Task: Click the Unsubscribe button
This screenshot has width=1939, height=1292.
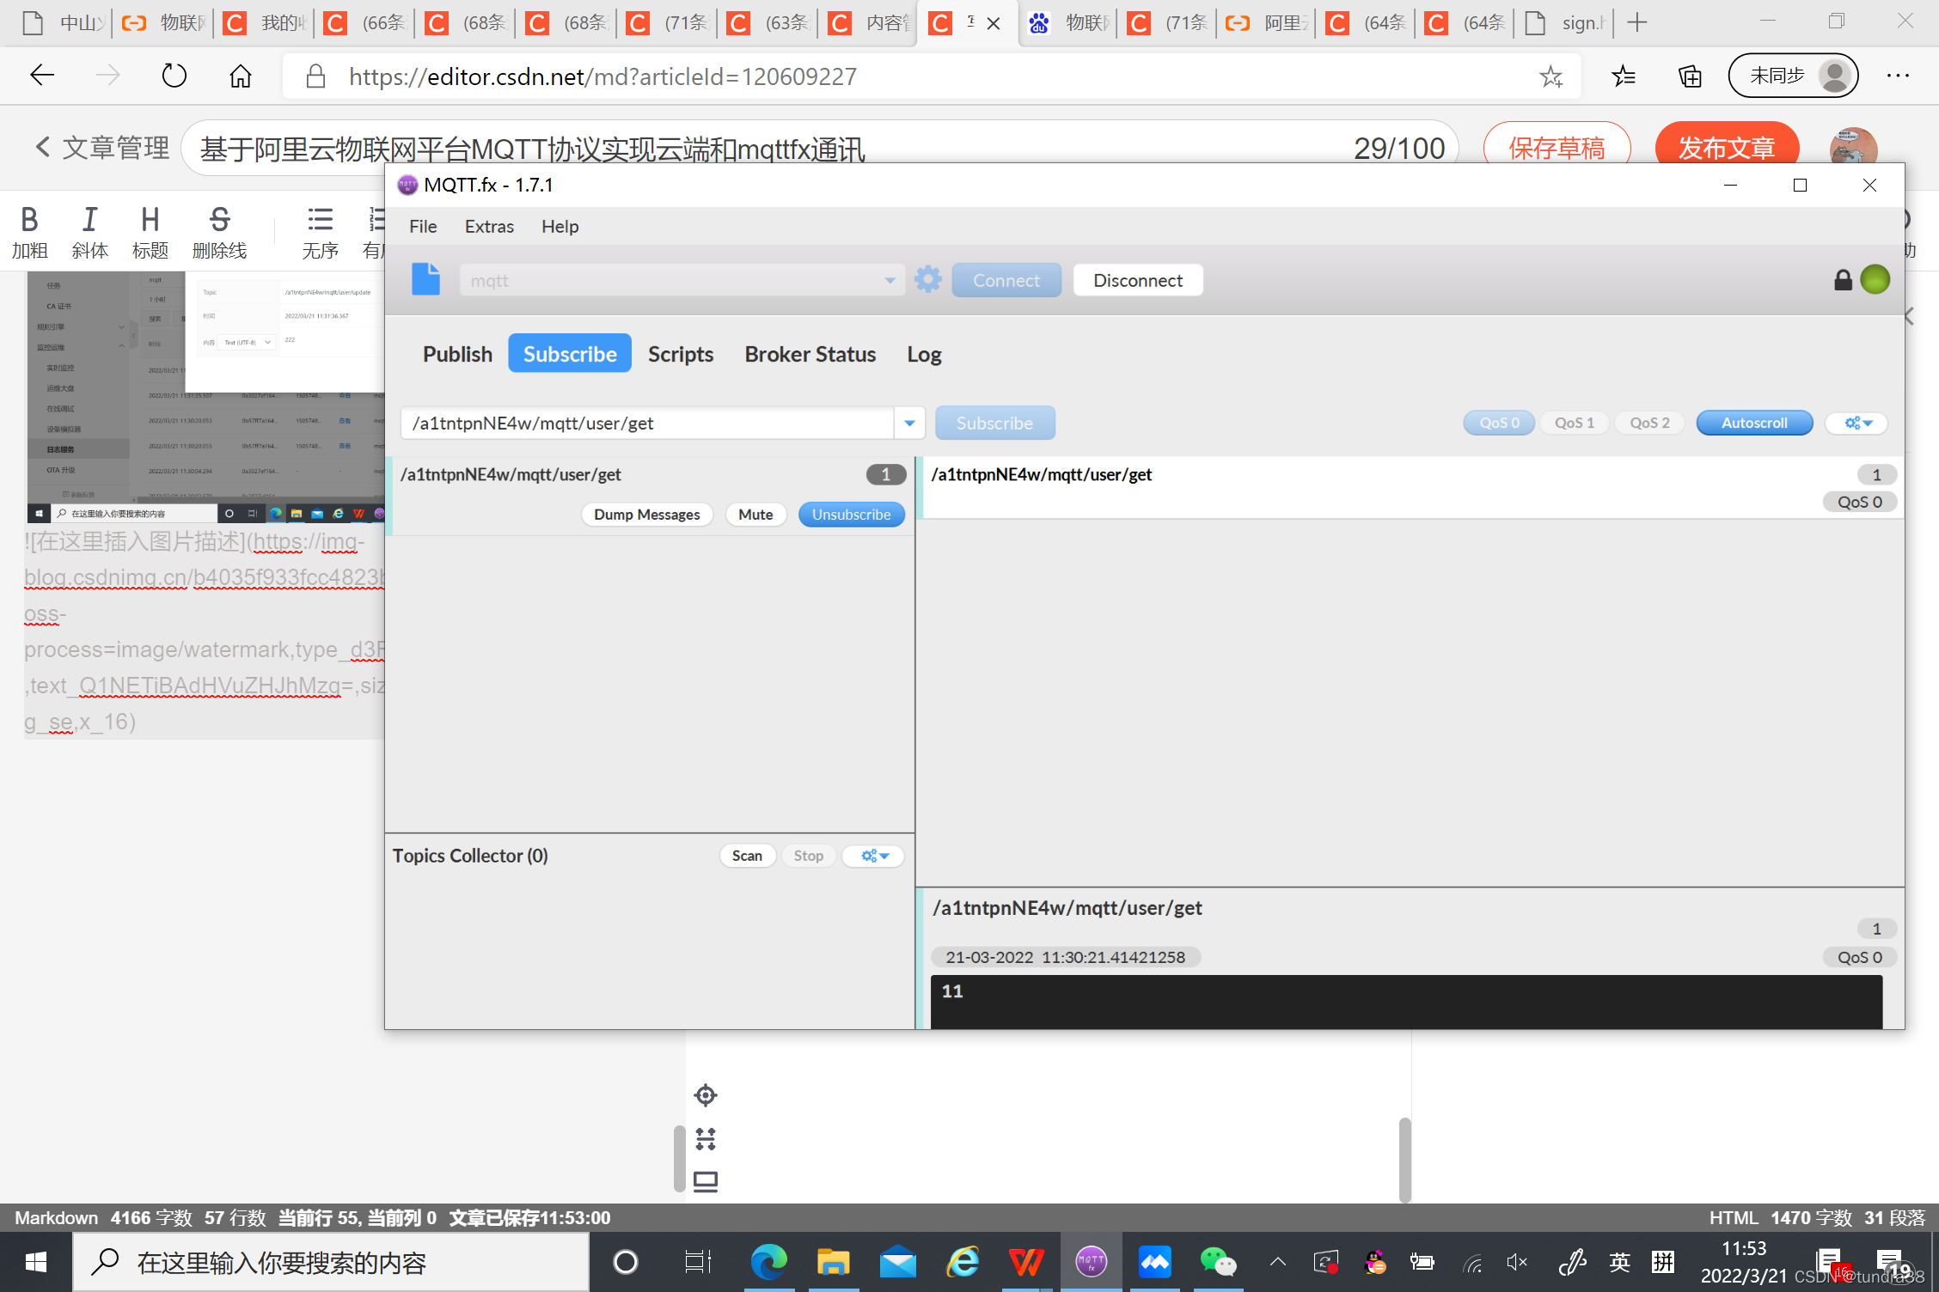Action: 851,515
